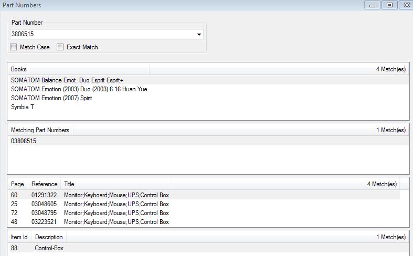Open the Part Number dropdown arrow

pyautogui.click(x=199, y=34)
